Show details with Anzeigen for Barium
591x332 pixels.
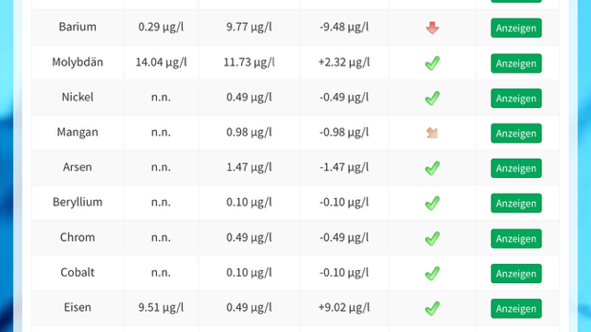tap(516, 28)
